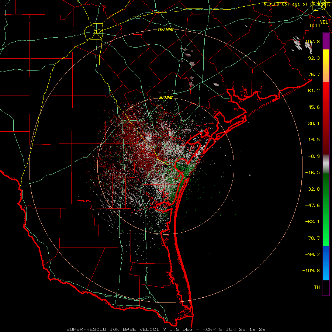Click the "-63.1" legend value
332x332 pixels.
click(312, 222)
